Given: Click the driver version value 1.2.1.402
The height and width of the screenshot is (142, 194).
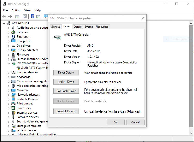Looking at the screenshot, I should [x=93, y=57].
